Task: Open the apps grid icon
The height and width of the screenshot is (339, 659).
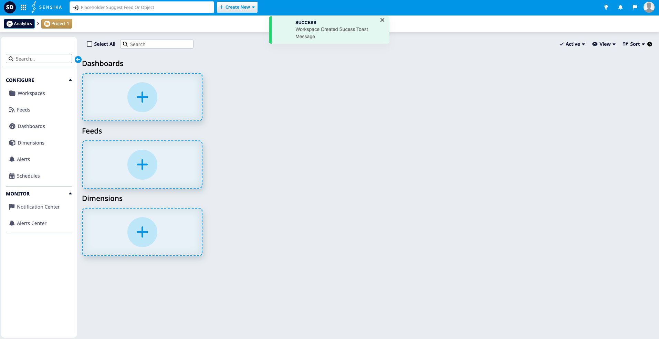Action: [x=23, y=7]
